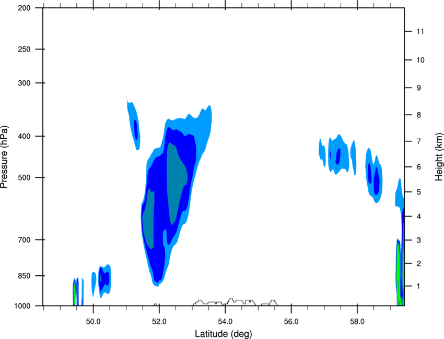The height and width of the screenshot is (339, 444).
Task: Pick the 2 km height label
Action: point(419,263)
